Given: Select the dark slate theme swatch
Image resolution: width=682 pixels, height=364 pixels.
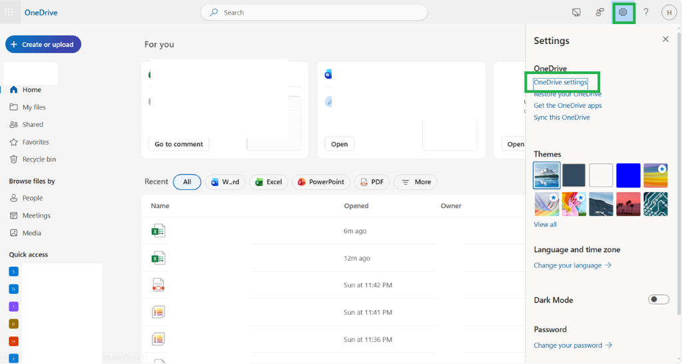Looking at the screenshot, I should (573, 175).
